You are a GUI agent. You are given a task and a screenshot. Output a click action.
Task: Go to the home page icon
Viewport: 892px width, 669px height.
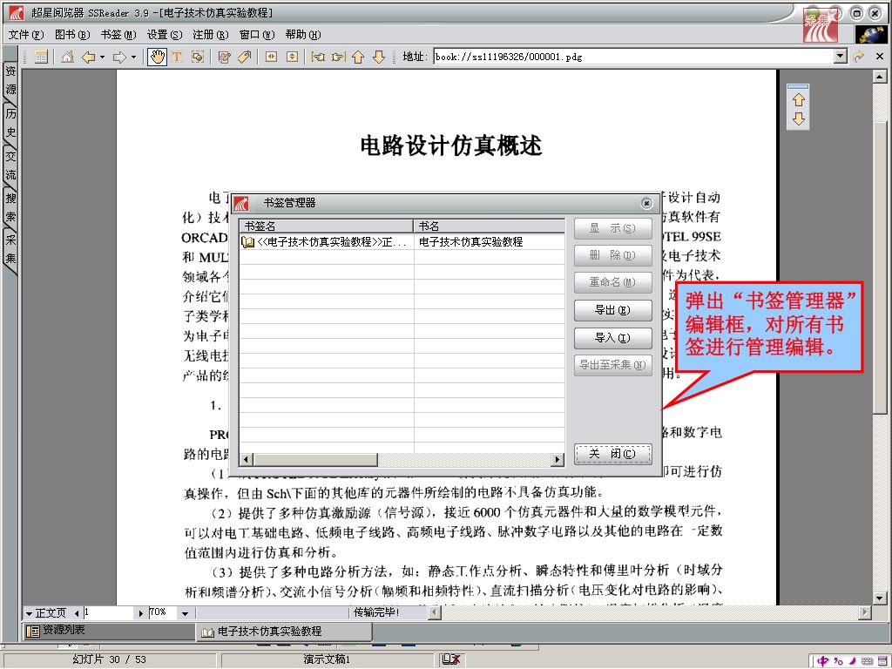67,57
